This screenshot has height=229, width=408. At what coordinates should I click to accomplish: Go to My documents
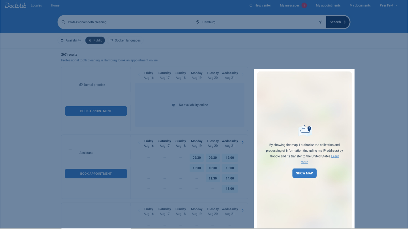pos(360,5)
